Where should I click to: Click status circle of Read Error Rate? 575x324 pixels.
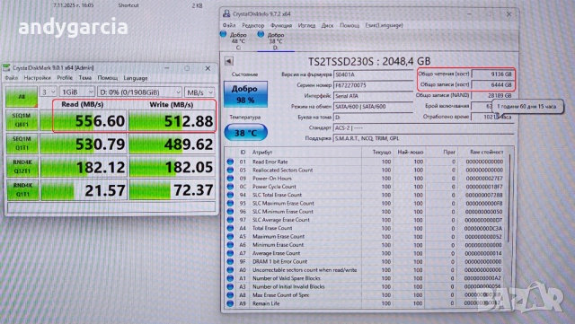(230, 162)
